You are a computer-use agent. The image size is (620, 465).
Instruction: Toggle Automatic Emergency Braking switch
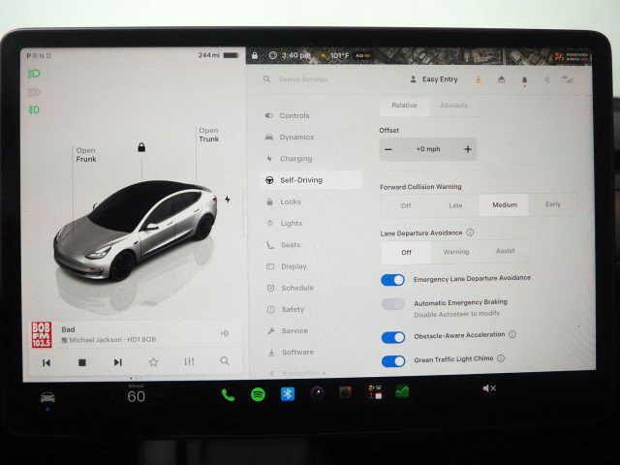[x=392, y=304]
